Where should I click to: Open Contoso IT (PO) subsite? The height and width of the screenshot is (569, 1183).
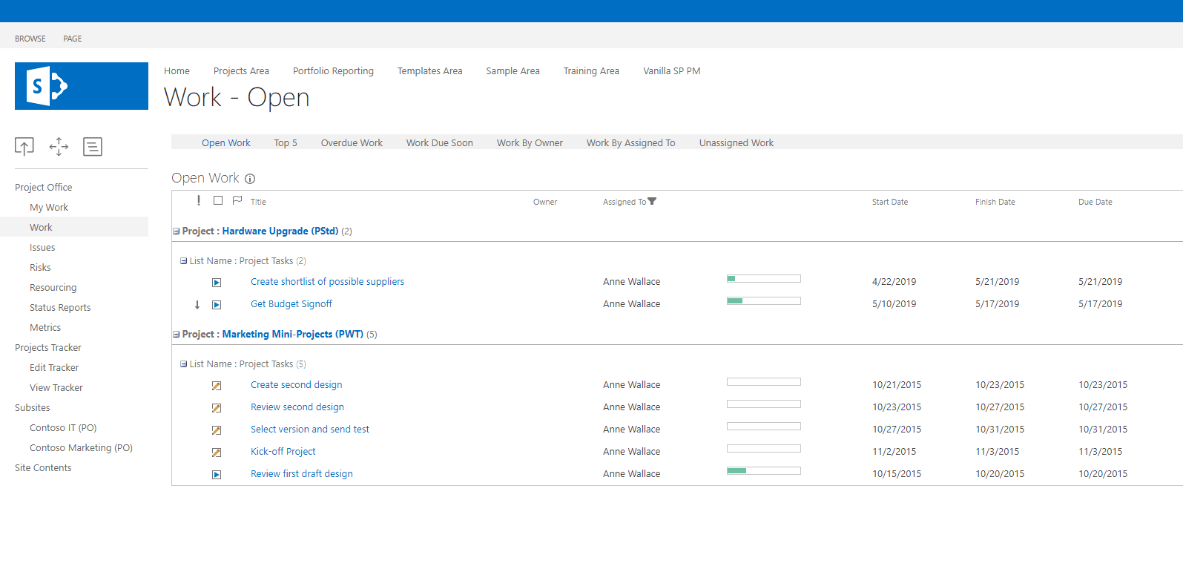coord(63,428)
